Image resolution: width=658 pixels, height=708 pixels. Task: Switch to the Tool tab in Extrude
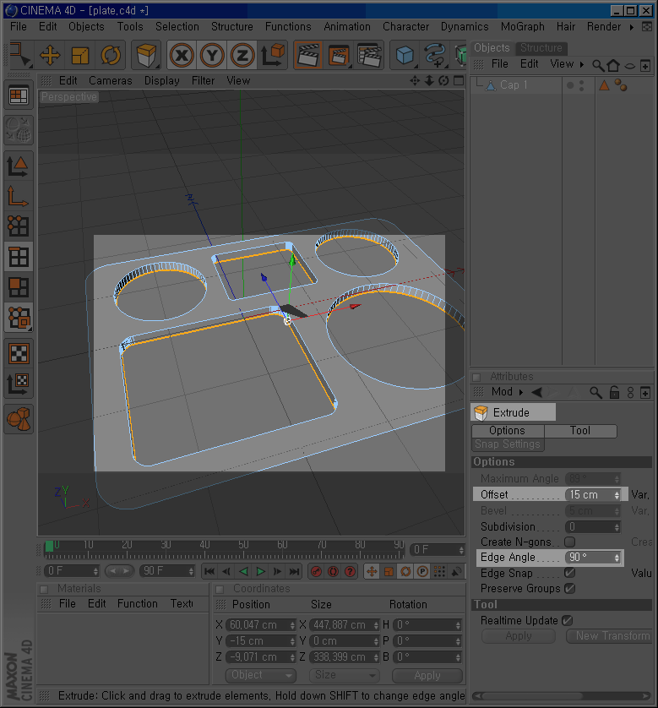tap(580, 431)
